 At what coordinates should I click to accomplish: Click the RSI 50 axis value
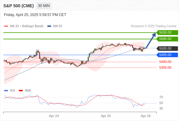pyautogui.click(x=161, y=103)
